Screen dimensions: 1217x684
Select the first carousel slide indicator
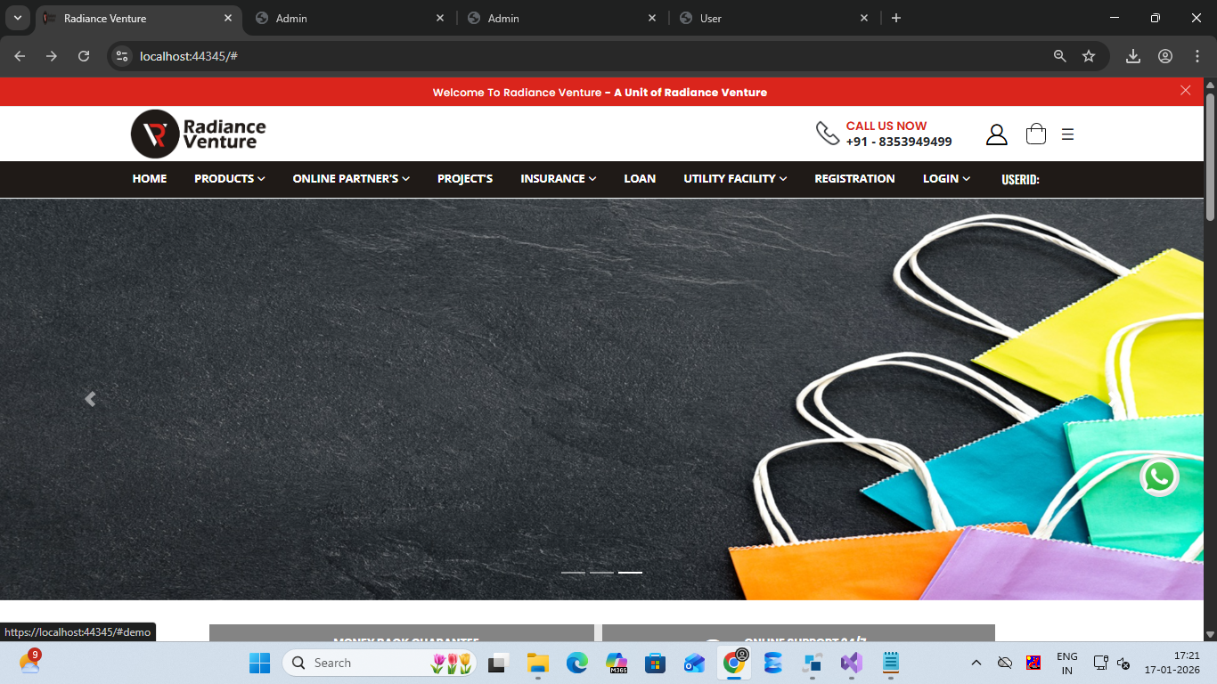pyautogui.click(x=573, y=573)
